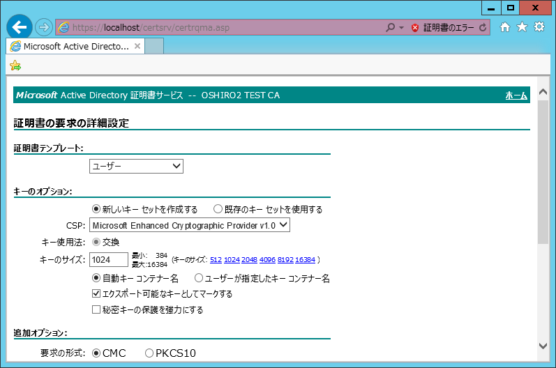This screenshot has height=368, width=556.
Task: Click the add to favorites bar star icon
Action: tap(15, 66)
